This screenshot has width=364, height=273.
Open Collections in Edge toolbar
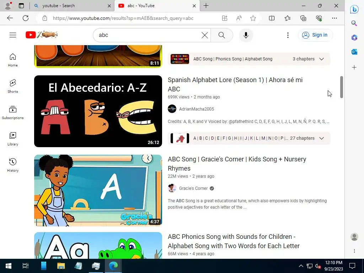coord(303,18)
